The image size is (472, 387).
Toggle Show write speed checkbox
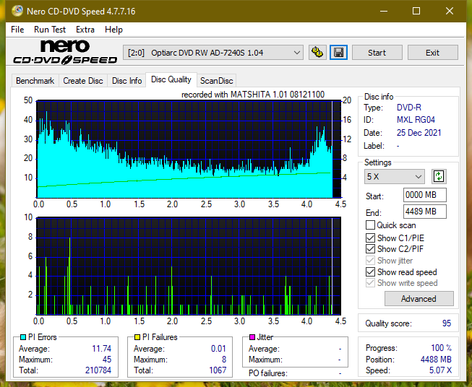click(370, 283)
